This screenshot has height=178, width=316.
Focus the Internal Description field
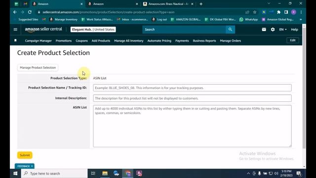192,98
